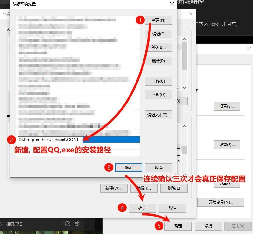Click user variables list scrollbar thumb
This screenshot has width=253, height=234.
[x=184, y=56]
